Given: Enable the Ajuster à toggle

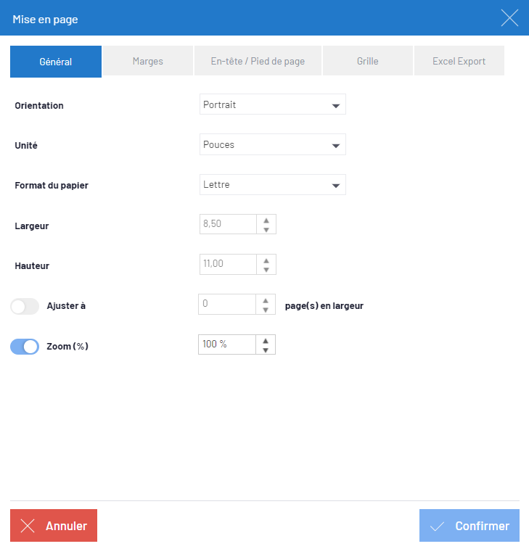Looking at the screenshot, I should (25, 307).
